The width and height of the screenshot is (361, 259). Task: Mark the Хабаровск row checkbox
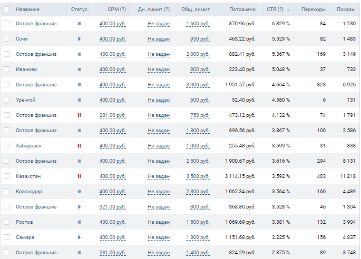7,146
